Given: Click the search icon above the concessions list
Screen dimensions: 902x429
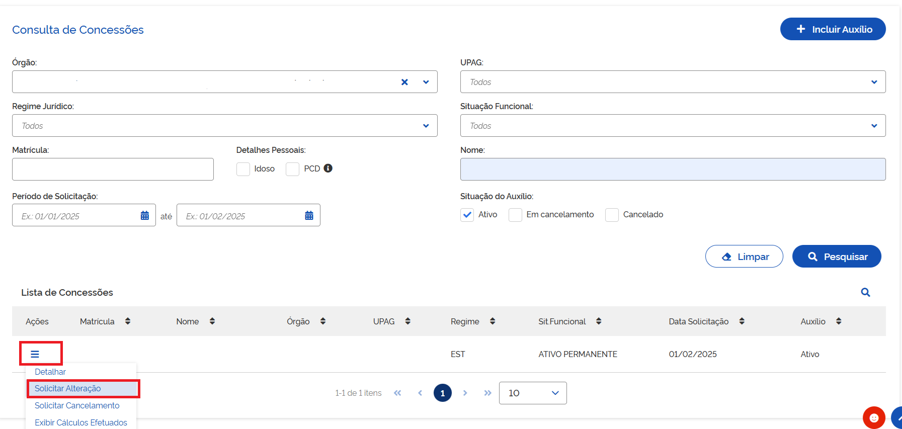Looking at the screenshot, I should tap(865, 292).
